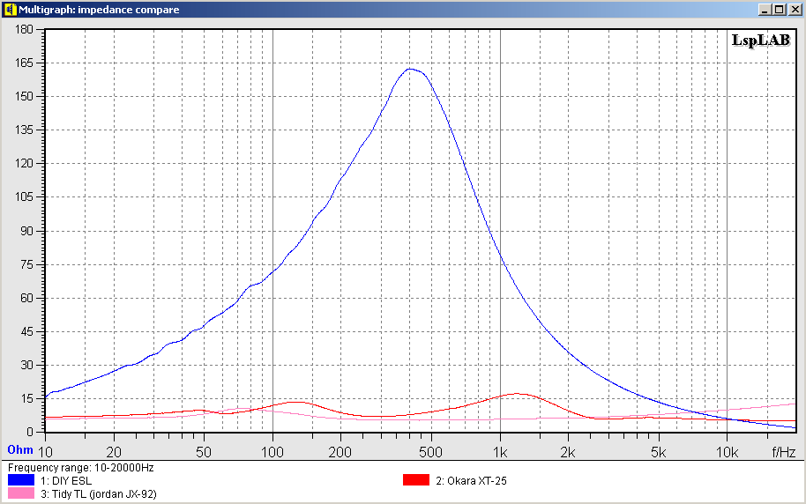This screenshot has height=504, width=806.
Task: Minimize the Multigraph window
Action: (x=765, y=9)
